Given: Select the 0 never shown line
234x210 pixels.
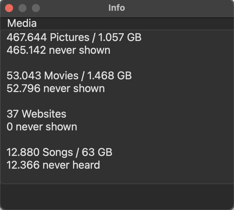Looking at the screenshot, I should coord(42,127).
